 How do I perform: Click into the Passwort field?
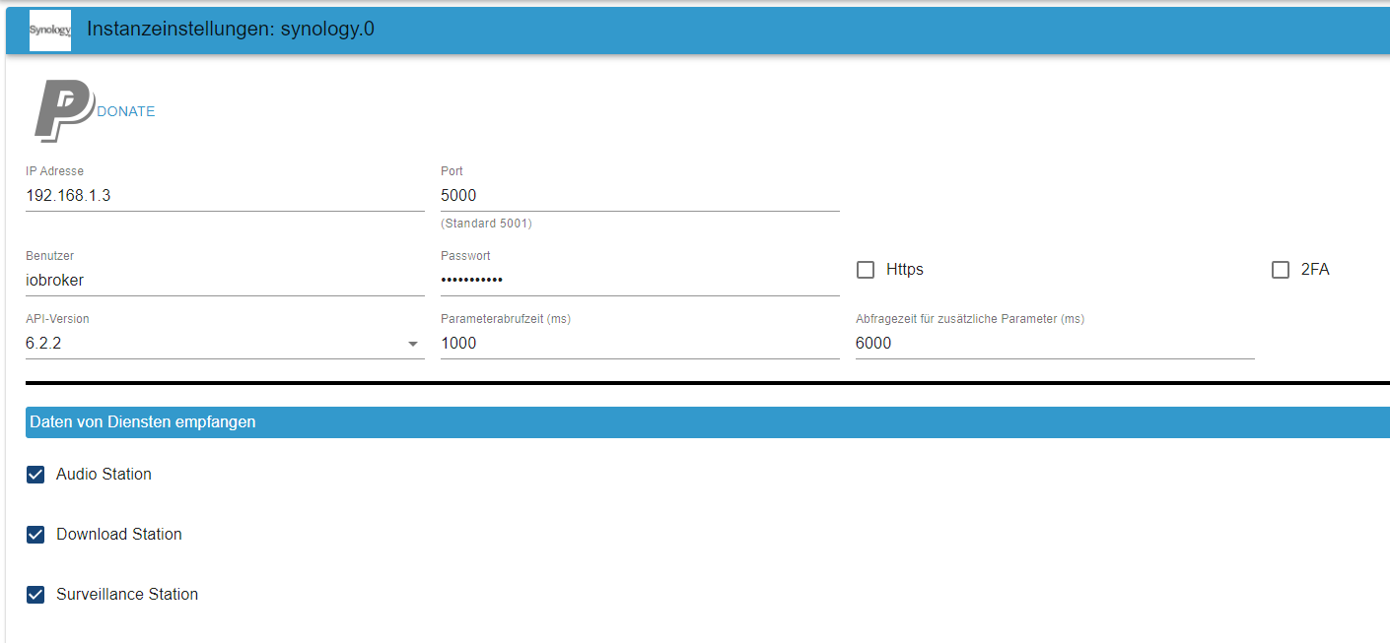639,280
